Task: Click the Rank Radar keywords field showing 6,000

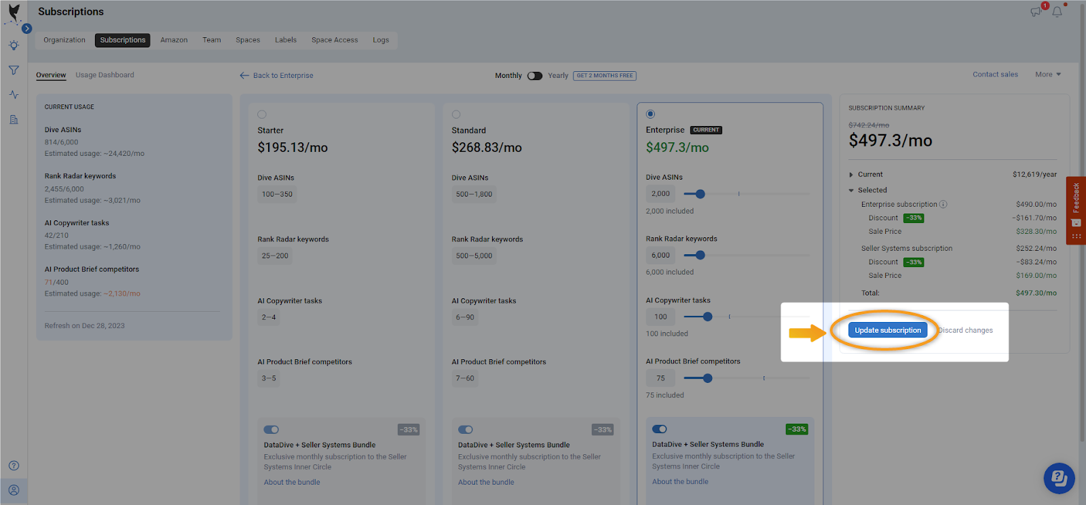Action: click(660, 256)
